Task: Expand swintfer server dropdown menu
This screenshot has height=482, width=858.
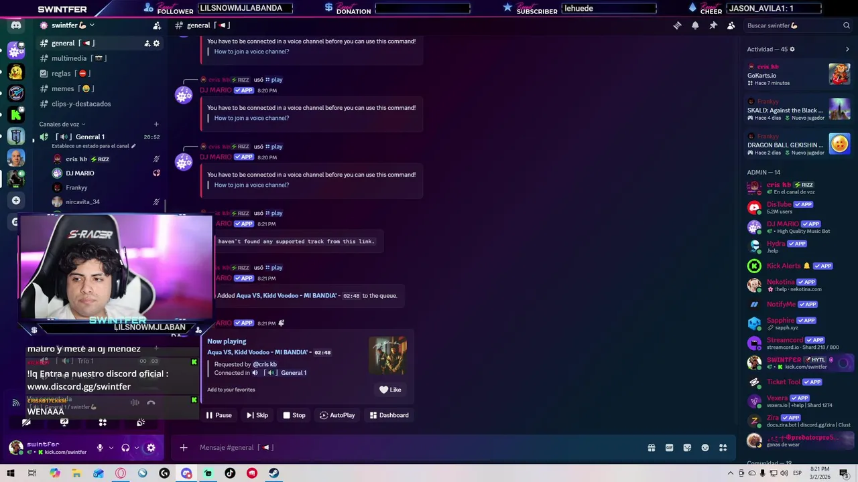Action: [92, 25]
